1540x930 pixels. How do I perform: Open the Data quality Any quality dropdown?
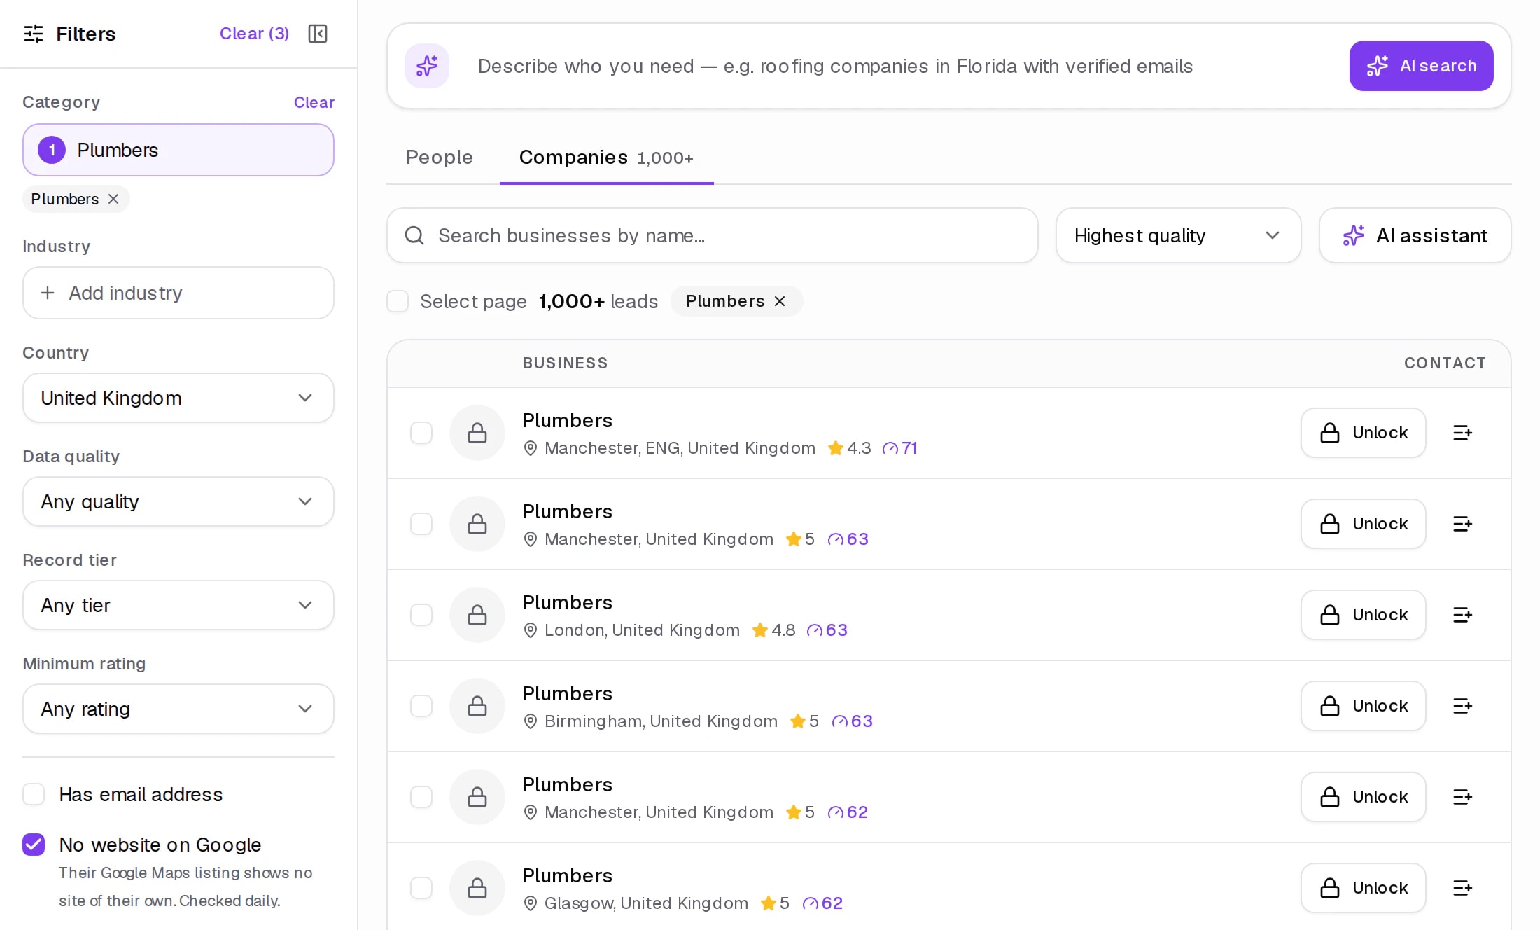pyautogui.click(x=178, y=501)
